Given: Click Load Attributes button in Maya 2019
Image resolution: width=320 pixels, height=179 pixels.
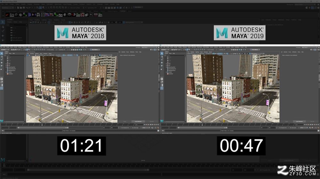Looking at the screenshot, I should click(x=299, y=122).
